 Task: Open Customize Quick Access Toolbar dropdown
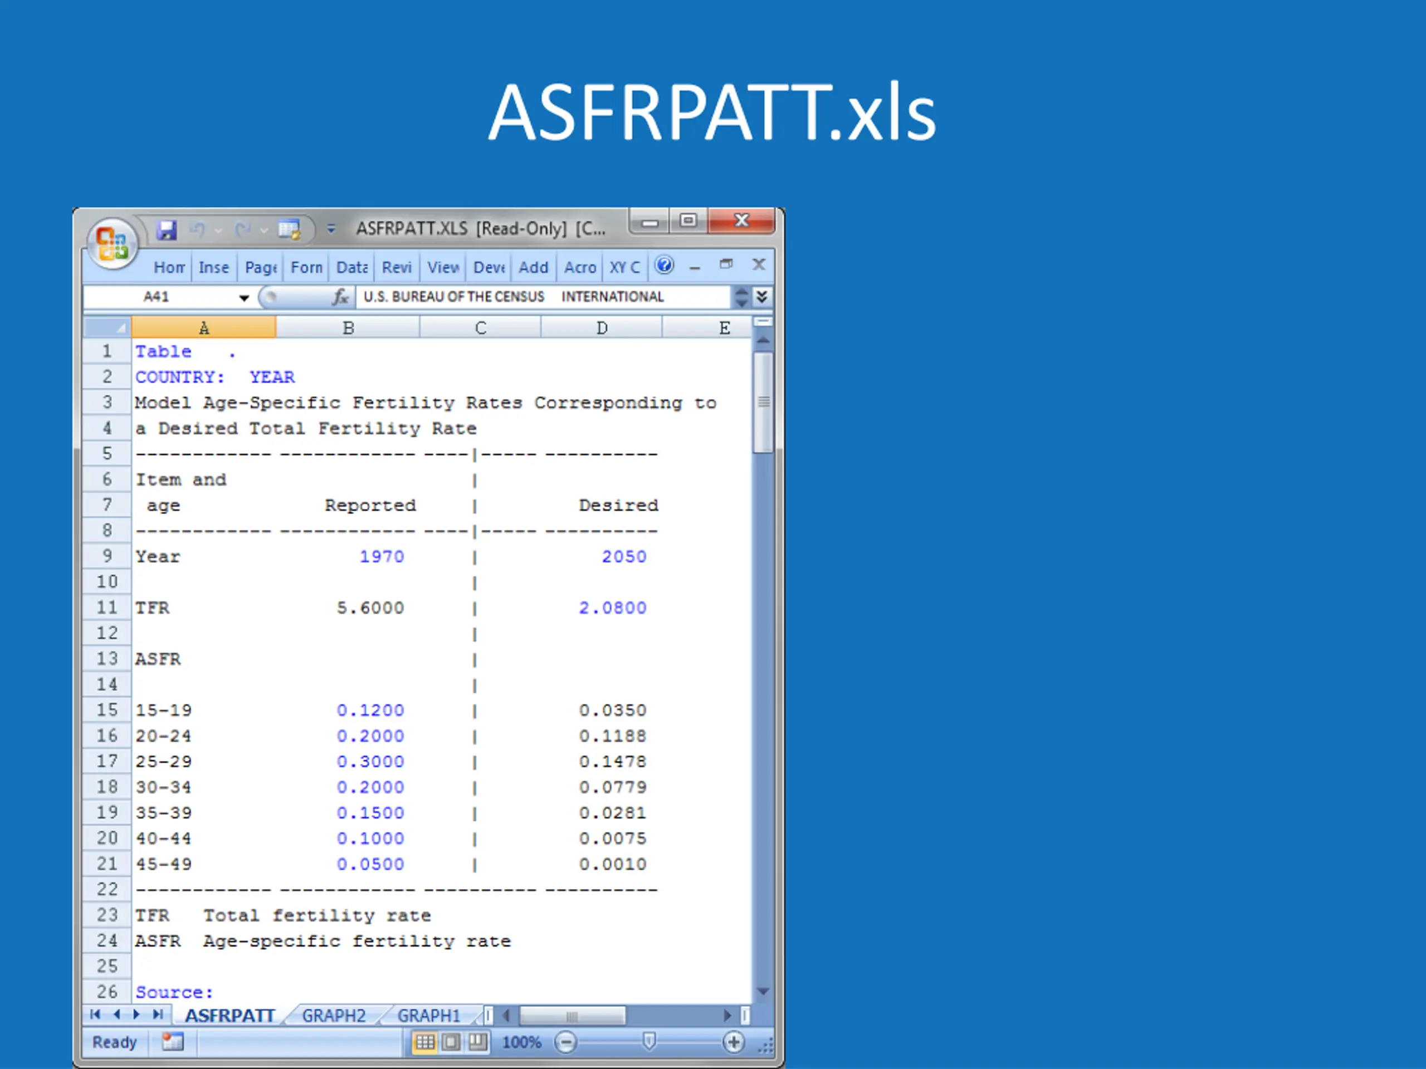pyautogui.click(x=331, y=229)
